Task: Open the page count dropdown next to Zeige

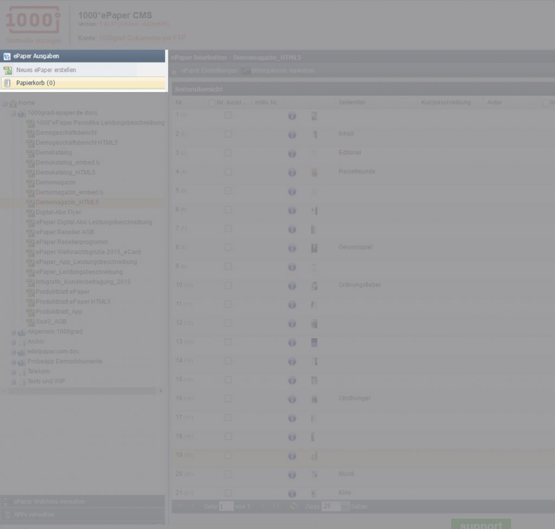Action: coord(345,506)
